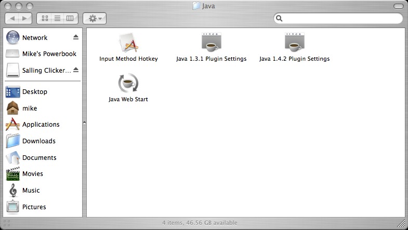Open the Desktop icon in sidebar
The height and width of the screenshot is (230, 408).
13,92
